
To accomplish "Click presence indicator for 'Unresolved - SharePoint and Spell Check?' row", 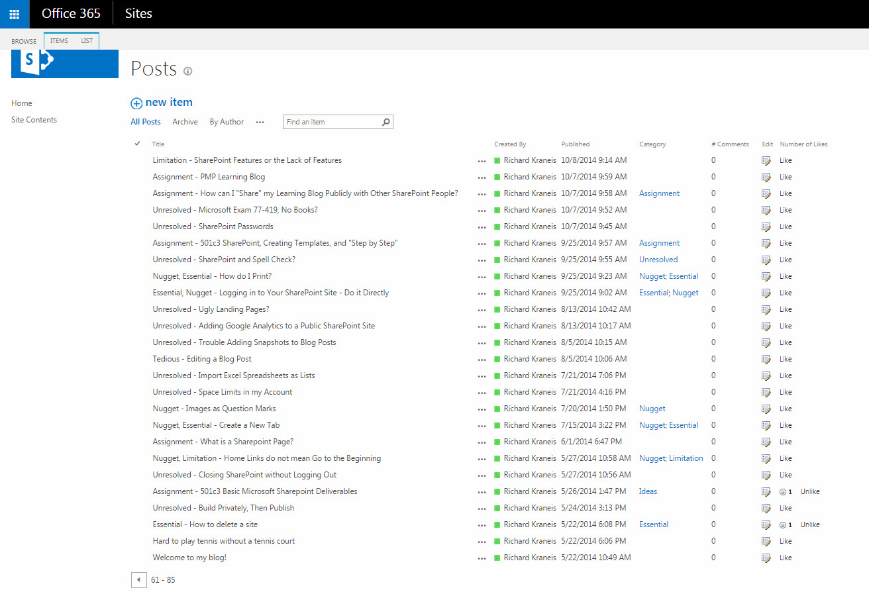I will coord(497,260).
